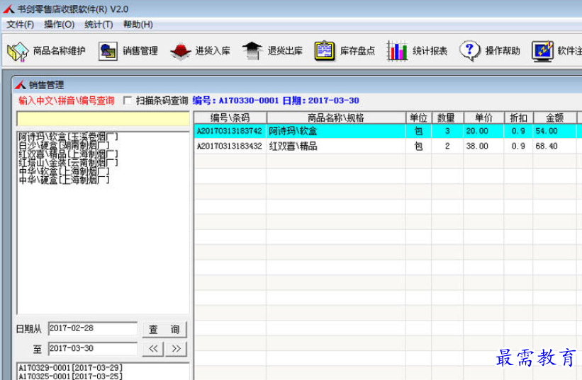Click 红双喜\精品 cell in sales table

(336, 146)
